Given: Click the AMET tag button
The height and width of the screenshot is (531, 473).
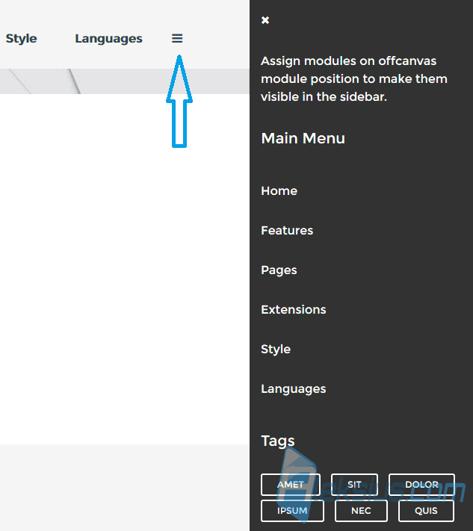Looking at the screenshot, I should [291, 485].
